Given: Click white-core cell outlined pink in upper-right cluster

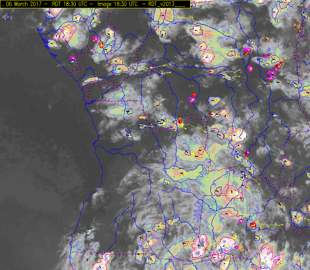Looking at the screenshot, I should (207, 57).
